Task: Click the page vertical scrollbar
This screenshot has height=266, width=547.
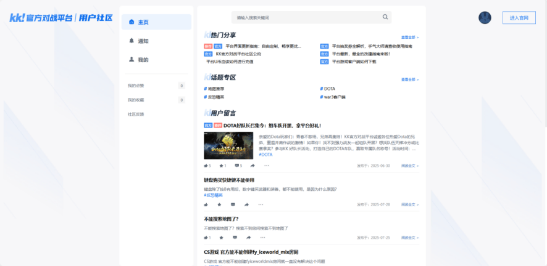Action: pos(545,63)
